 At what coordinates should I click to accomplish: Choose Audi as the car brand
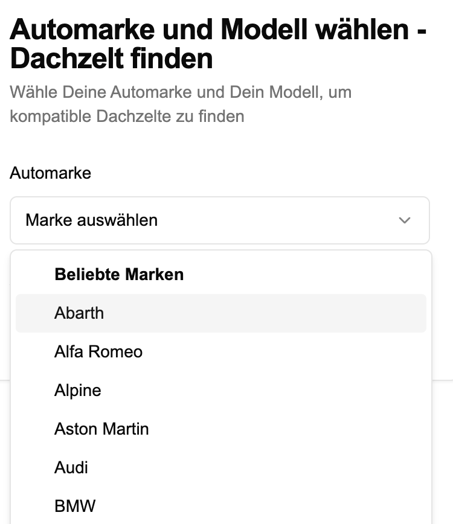[221, 467]
